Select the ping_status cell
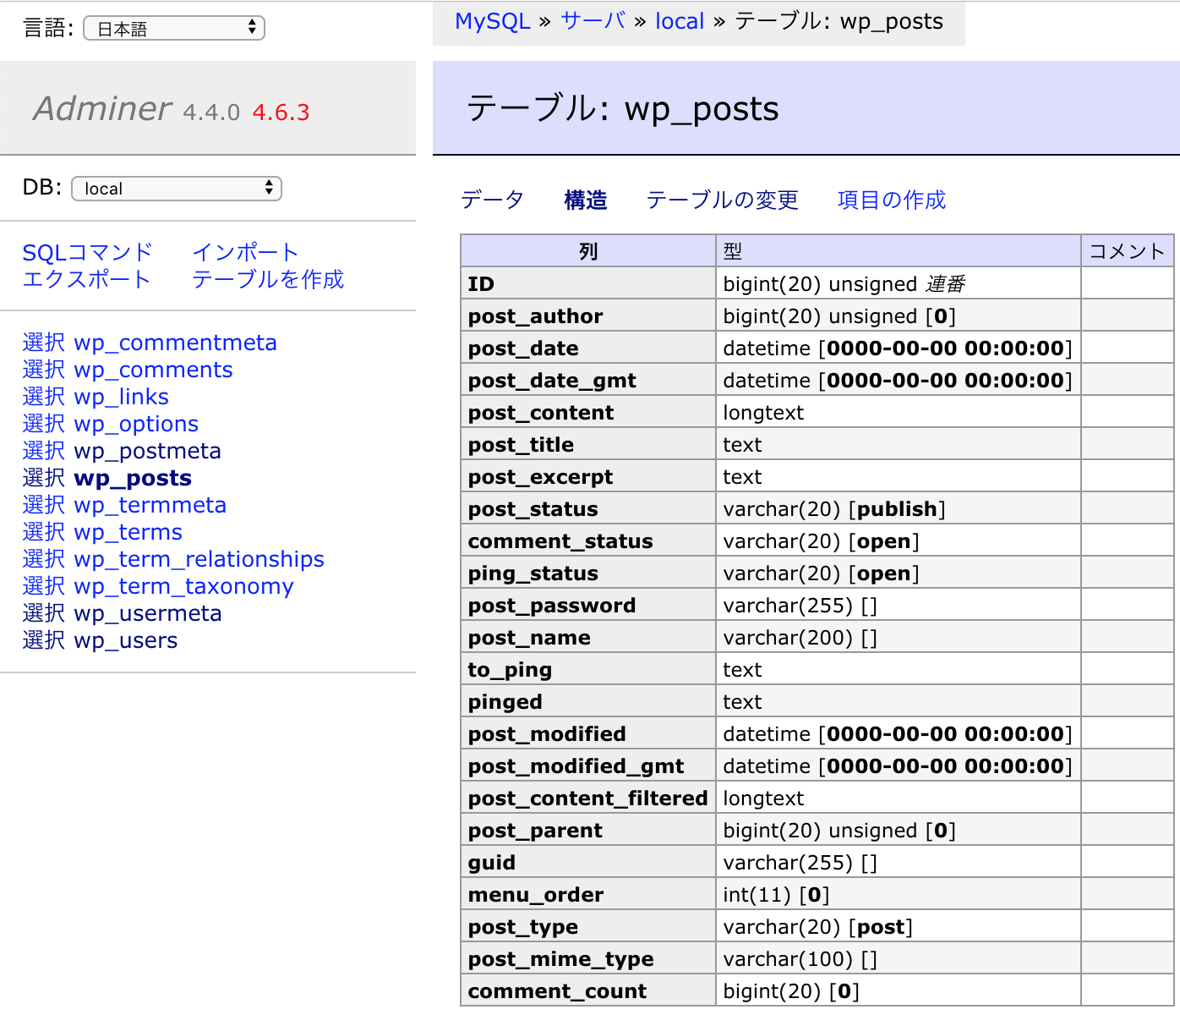1180x1015 pixels. (588, 573)
